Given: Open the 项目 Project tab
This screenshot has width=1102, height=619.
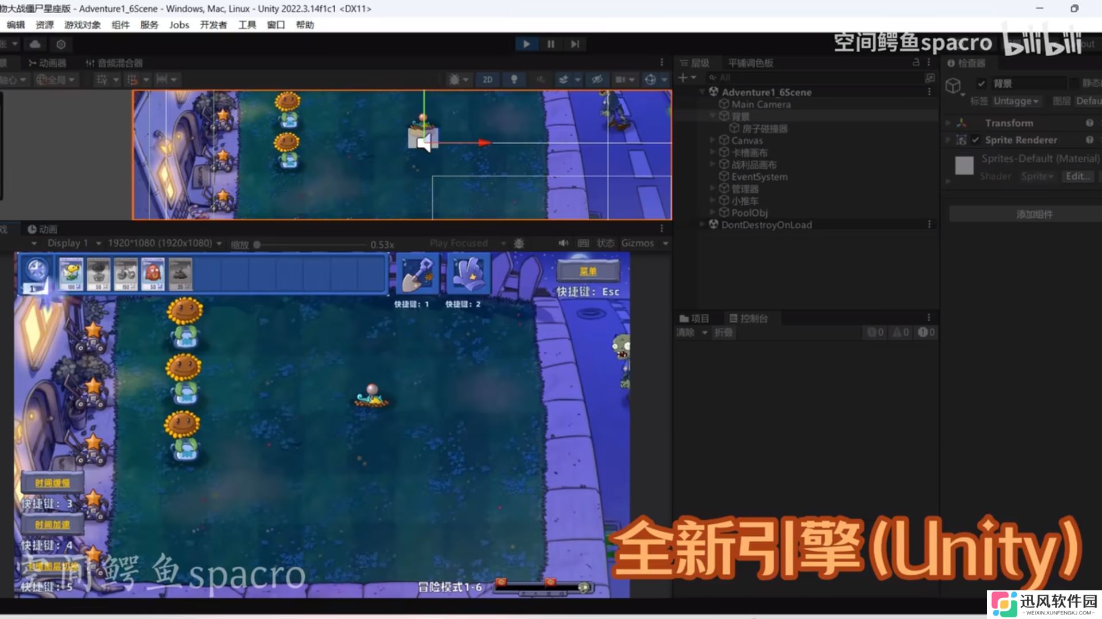Looking at the screenshot, I should pyautogui.click(x=694, y=318).
